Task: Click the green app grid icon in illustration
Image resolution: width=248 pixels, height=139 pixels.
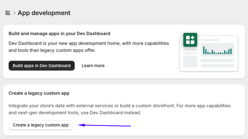Action: (190, 40)
